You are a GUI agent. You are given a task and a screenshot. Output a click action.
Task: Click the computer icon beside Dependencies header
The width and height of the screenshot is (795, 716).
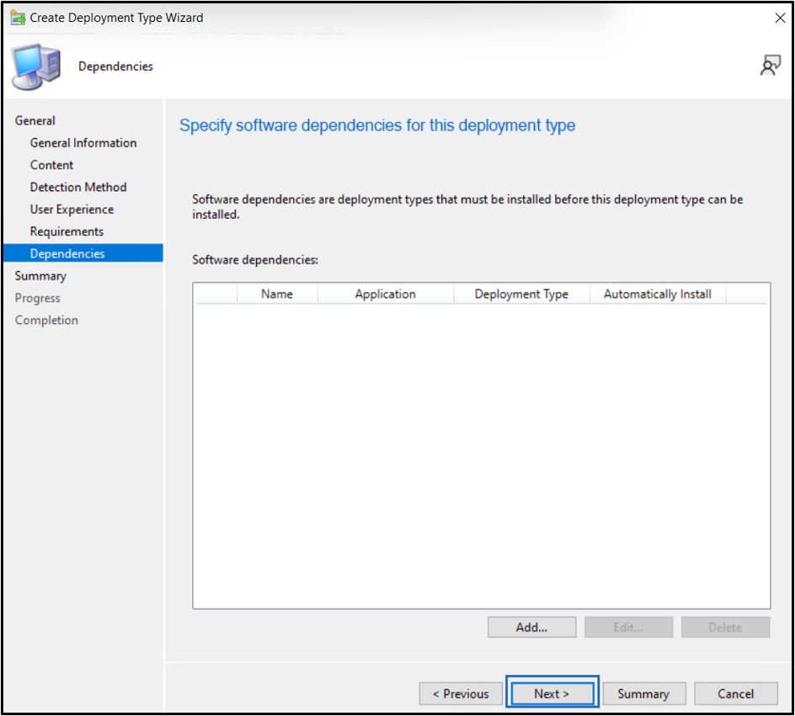point(36,66)
